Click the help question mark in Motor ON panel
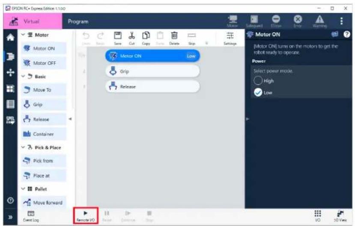 [x=346, y=34]
